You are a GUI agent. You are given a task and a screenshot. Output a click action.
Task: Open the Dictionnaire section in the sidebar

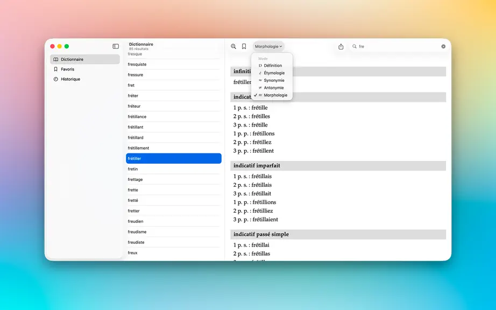point(85,59)
